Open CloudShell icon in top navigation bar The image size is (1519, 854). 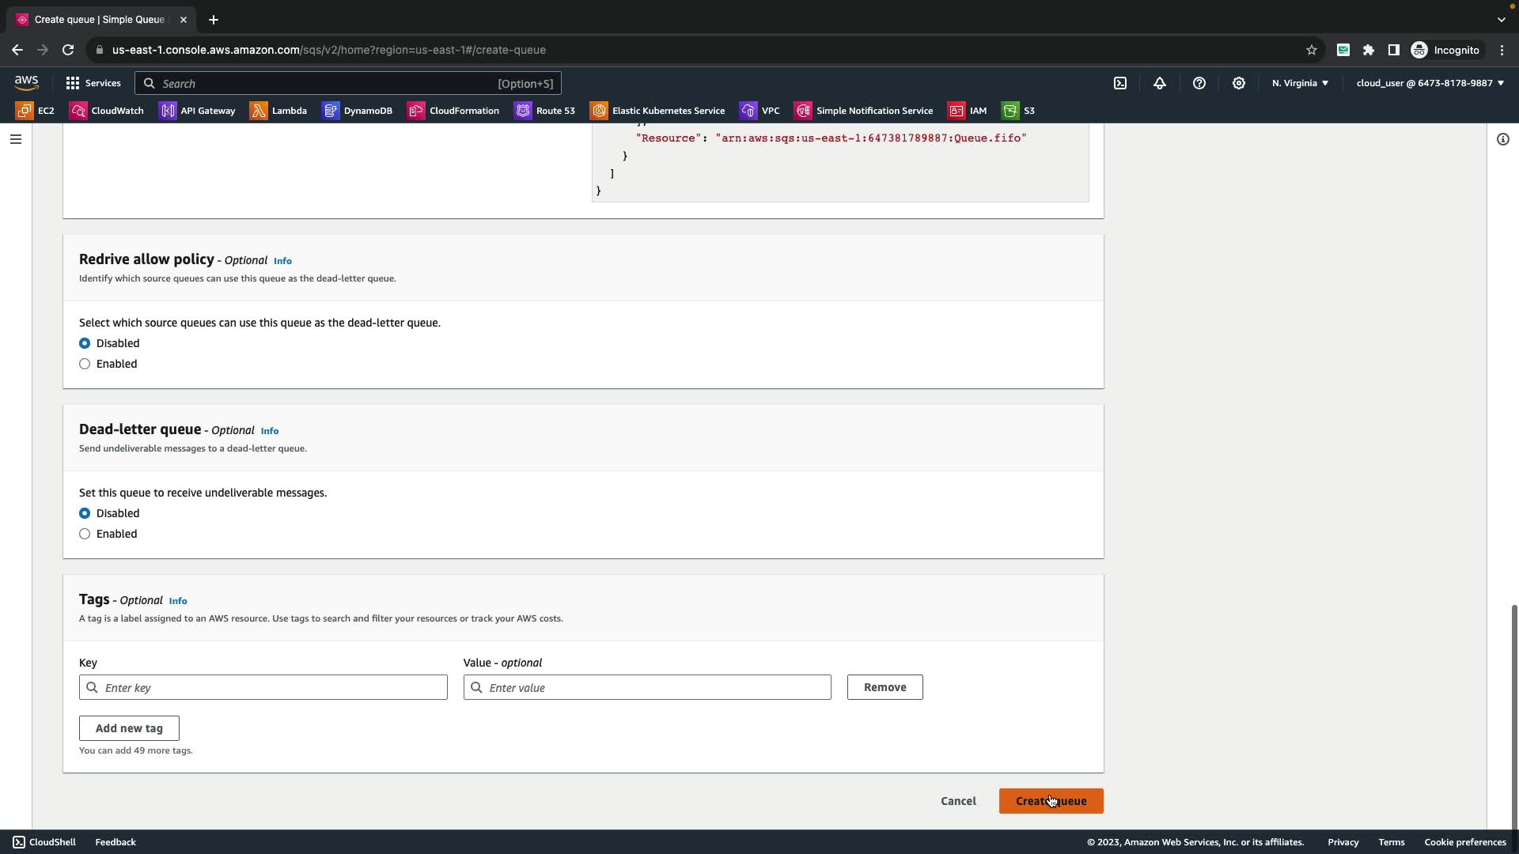(1120, 83)
